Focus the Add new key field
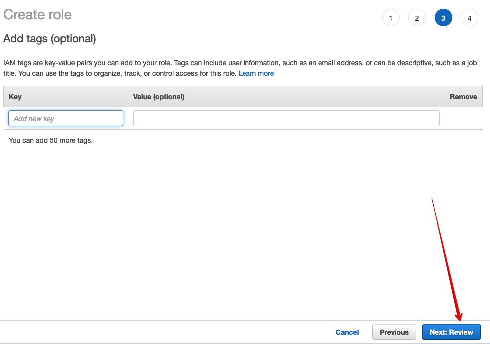 (66, 118)
